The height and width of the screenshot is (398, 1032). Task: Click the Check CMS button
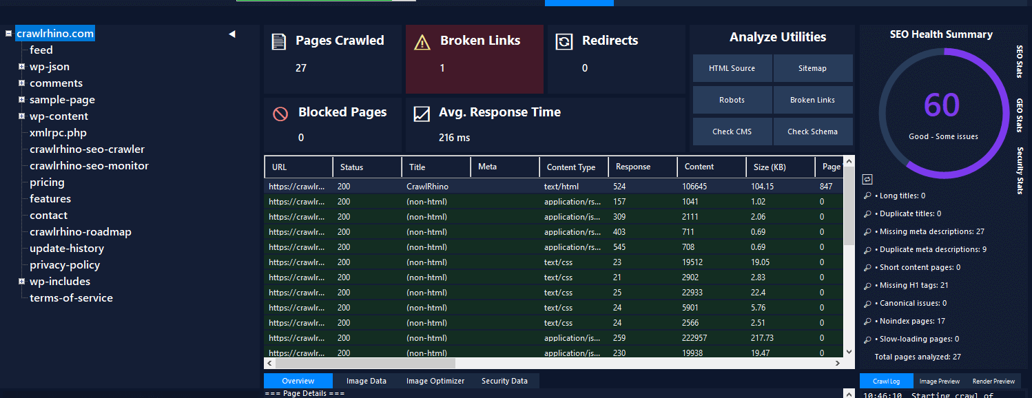732,132
